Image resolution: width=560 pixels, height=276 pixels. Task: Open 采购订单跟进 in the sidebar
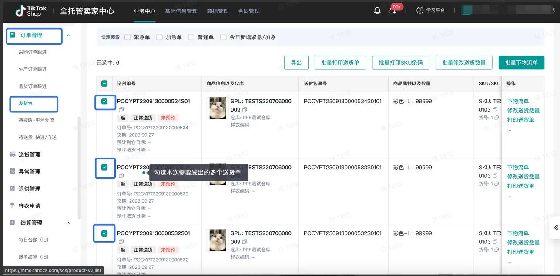(33, 52)
